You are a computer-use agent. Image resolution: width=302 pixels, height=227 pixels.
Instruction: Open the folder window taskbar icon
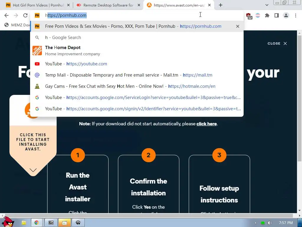tap(65, 223)
